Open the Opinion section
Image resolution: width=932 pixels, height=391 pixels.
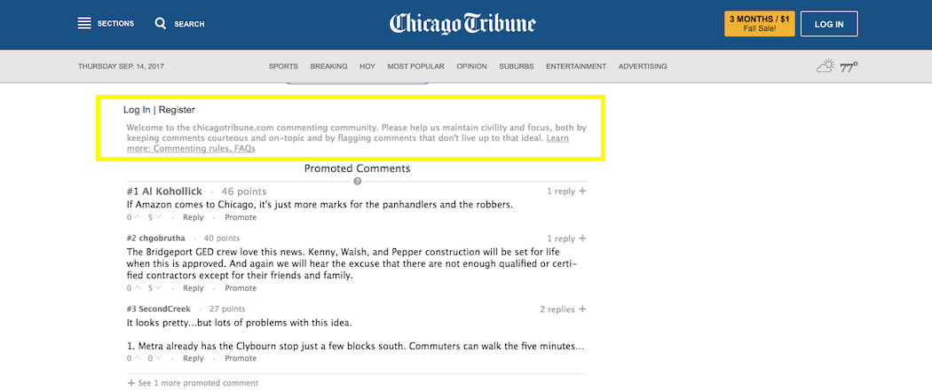coord(471,66)
